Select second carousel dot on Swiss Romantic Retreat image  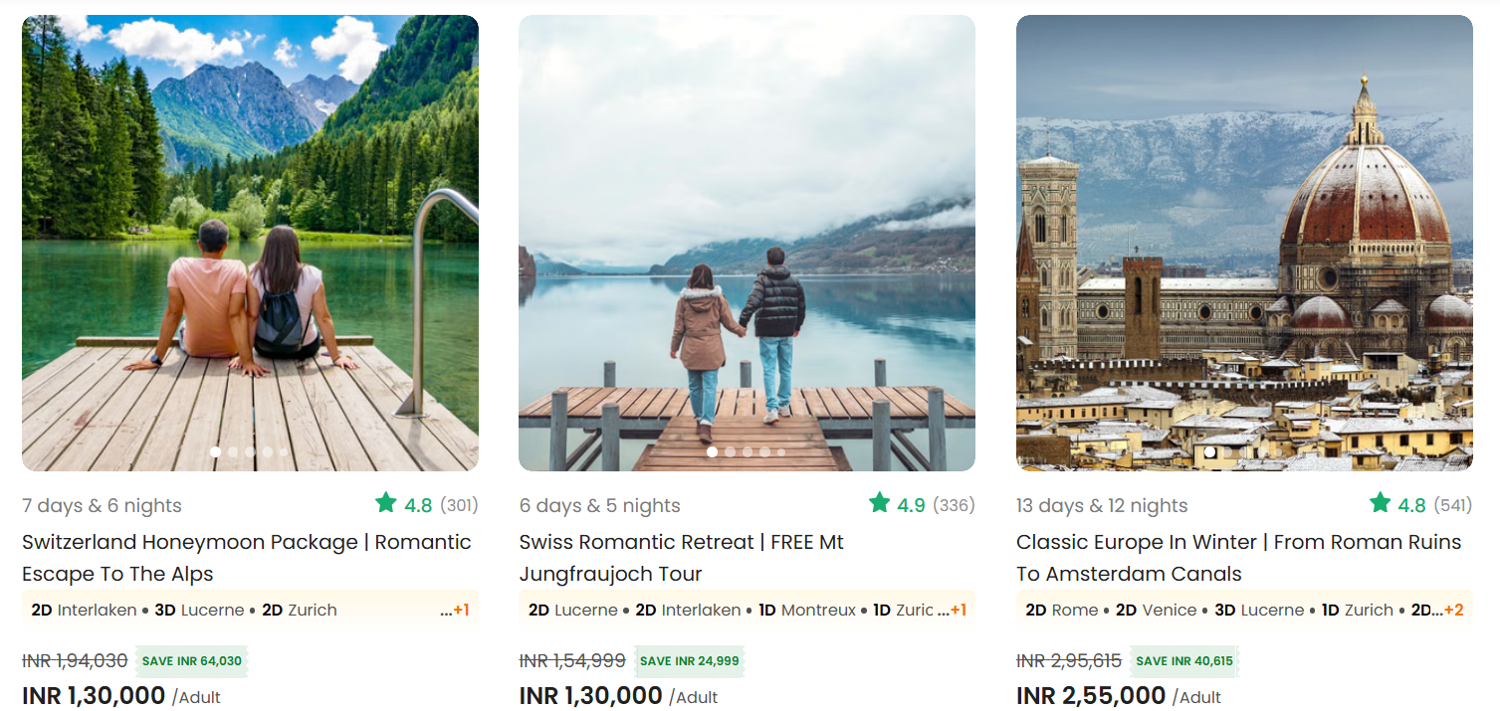[x=730, y=451]
